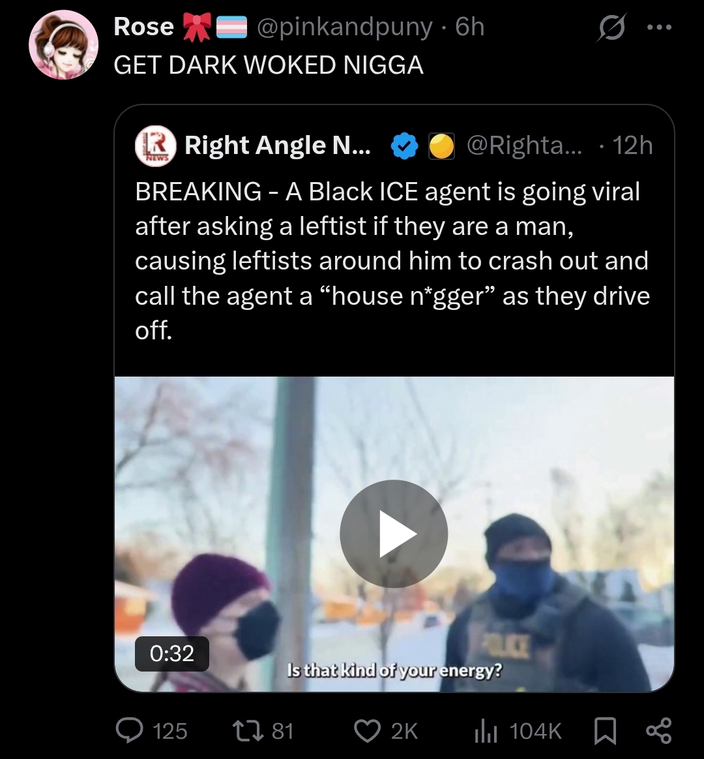Open the Rose display name link
This screenshot has width=704, height=759.
point(143,26)
